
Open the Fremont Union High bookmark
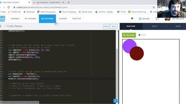point(138,12)
